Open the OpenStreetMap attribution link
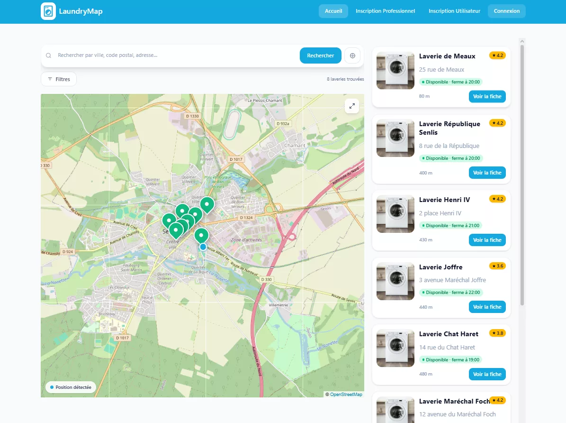The width and height of the screenshot is (566, 423). click(346, 395)
